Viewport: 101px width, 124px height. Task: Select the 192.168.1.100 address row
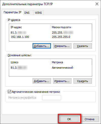(50, 37)
